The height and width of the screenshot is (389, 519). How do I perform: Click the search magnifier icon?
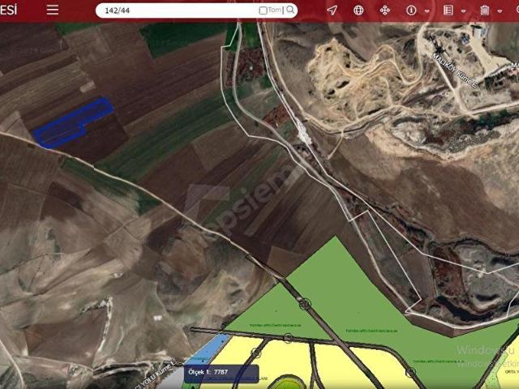[290, 11]
